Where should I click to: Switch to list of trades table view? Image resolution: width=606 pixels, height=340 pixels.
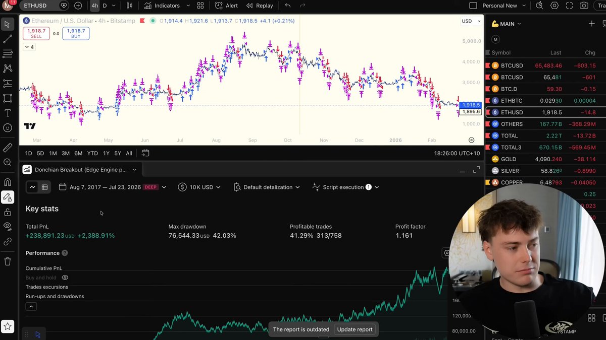(44, 187)
